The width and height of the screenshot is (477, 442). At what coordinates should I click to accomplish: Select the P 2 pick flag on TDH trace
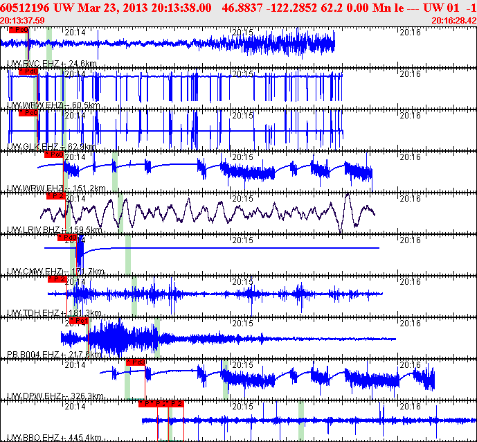coord(57,279)
